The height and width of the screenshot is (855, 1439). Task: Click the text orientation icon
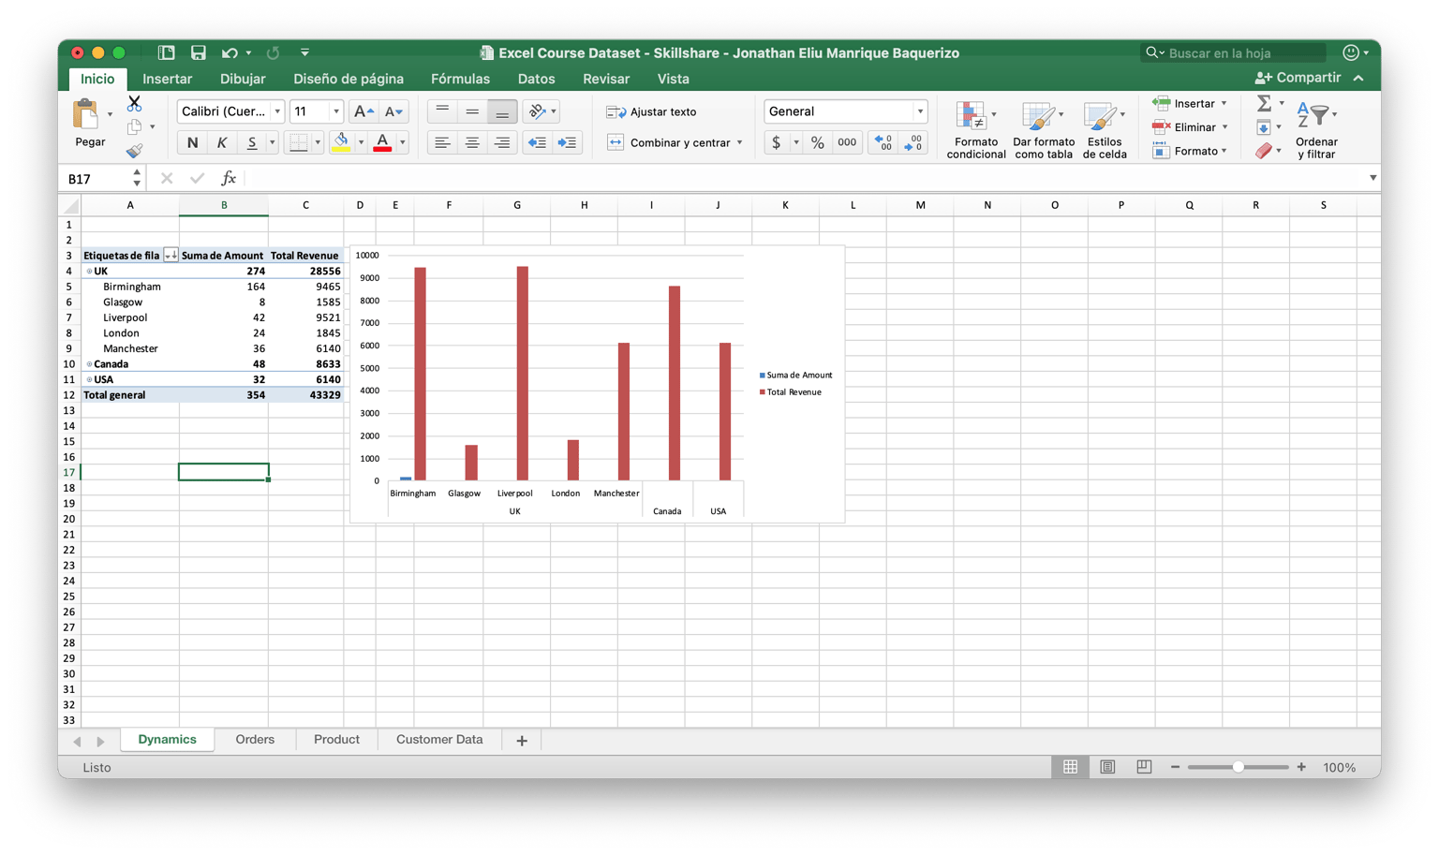(x=537, y=111)
